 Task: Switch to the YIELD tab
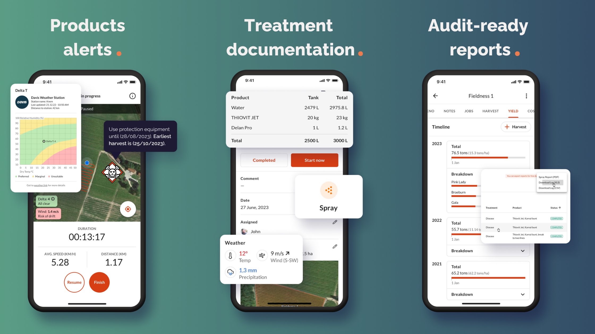(513, 111)
